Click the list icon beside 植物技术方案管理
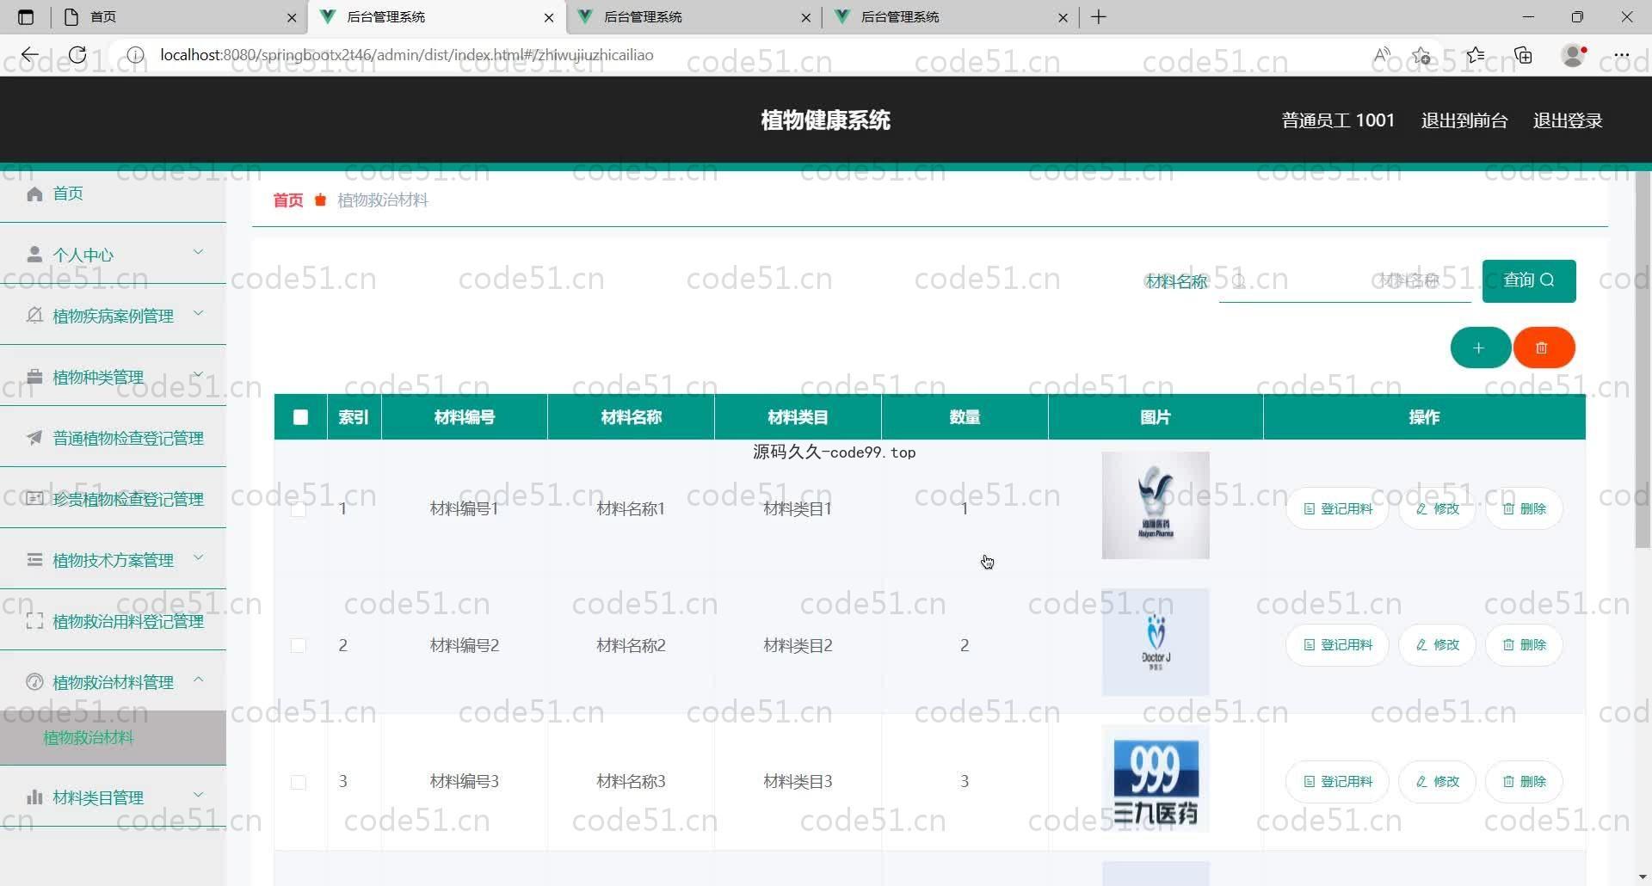1652x886 pixels. [34, 560]
